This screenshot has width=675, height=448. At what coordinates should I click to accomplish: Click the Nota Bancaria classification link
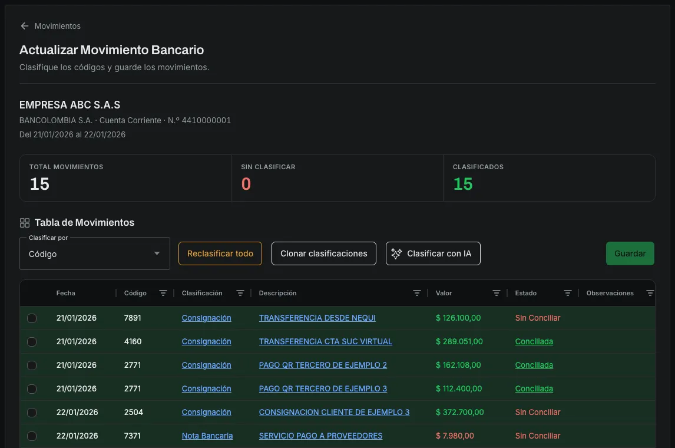207,436
